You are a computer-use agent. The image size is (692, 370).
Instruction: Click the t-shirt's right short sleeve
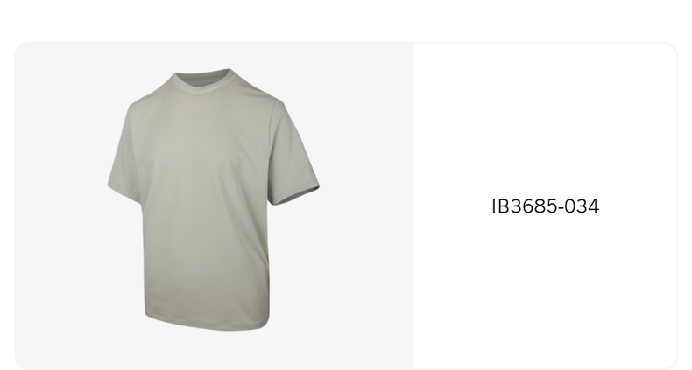[293, 154]
